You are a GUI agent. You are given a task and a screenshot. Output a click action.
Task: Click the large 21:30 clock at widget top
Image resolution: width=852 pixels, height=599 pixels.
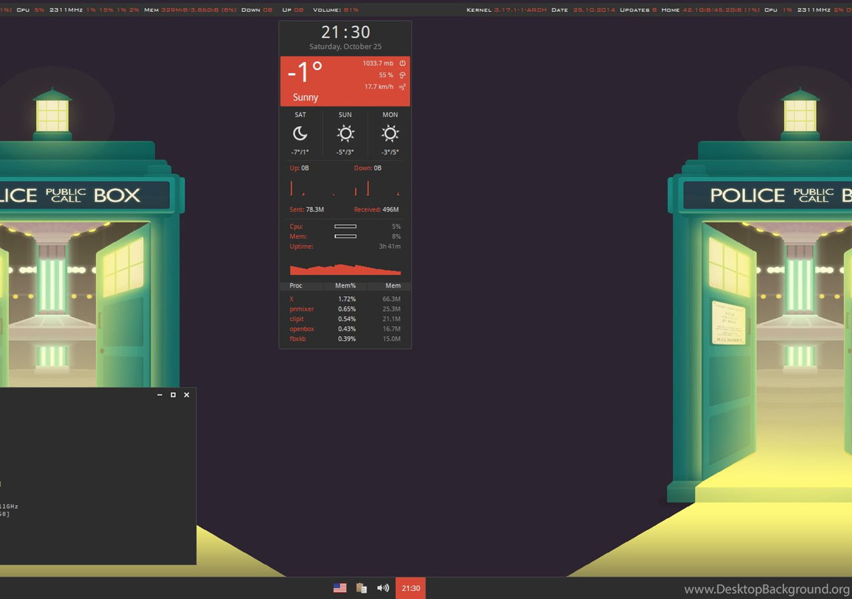[x=345, y=32]
